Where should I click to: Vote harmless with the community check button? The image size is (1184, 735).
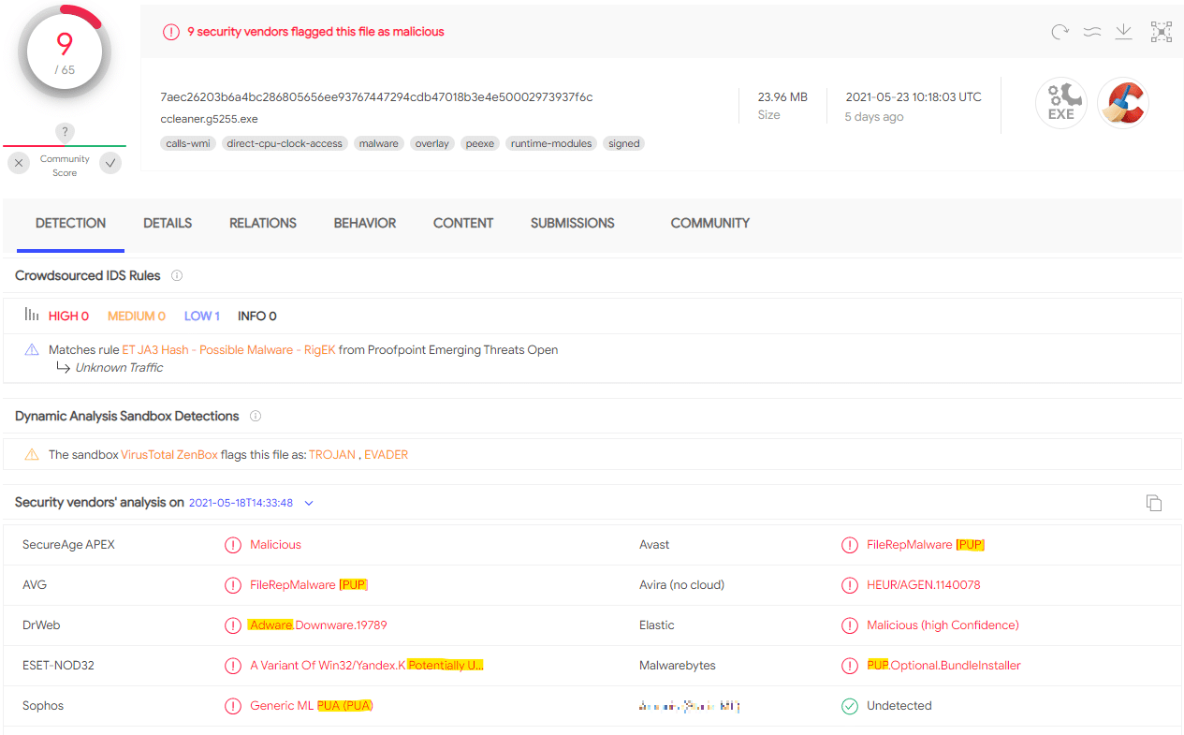110,163
